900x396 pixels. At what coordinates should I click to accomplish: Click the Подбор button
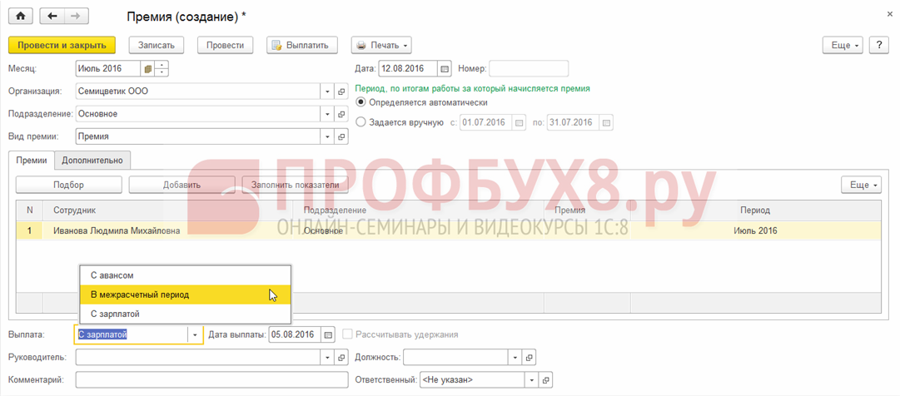[x=69, y=185]
